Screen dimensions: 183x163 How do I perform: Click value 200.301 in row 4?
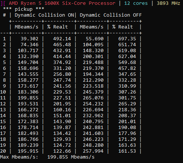tap(93, 57)
